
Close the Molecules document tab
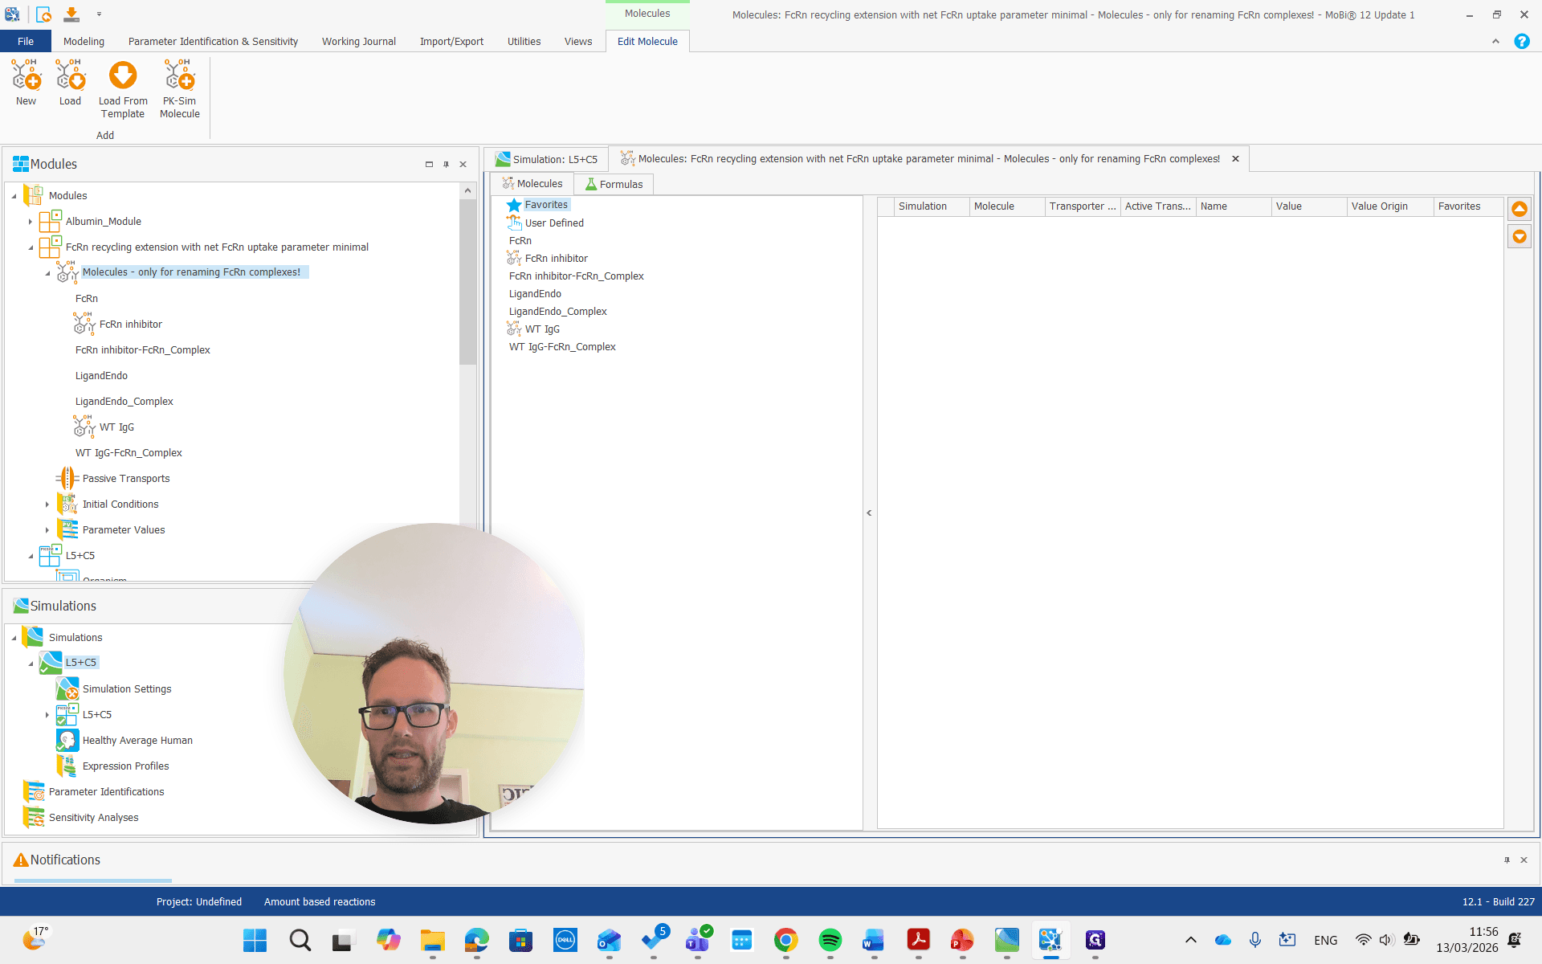(x=1235, y=159)
